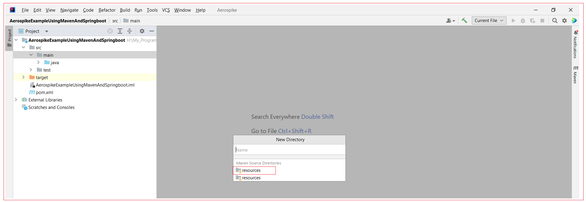The image size is (586, 202).
Task: Click the src breadcrumb
Action: (x=115, y=21)
